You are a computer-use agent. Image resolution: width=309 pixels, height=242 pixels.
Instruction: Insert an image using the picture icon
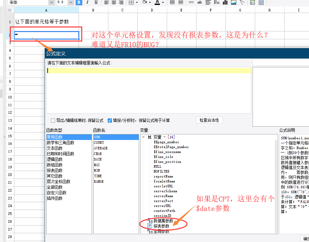234,2
